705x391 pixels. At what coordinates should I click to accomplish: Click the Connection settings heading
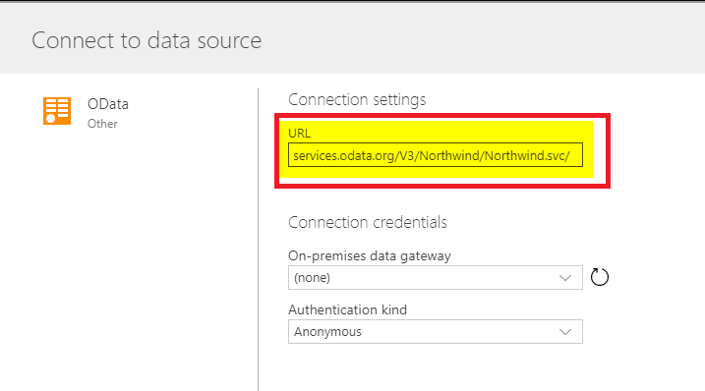click(357, 99)
